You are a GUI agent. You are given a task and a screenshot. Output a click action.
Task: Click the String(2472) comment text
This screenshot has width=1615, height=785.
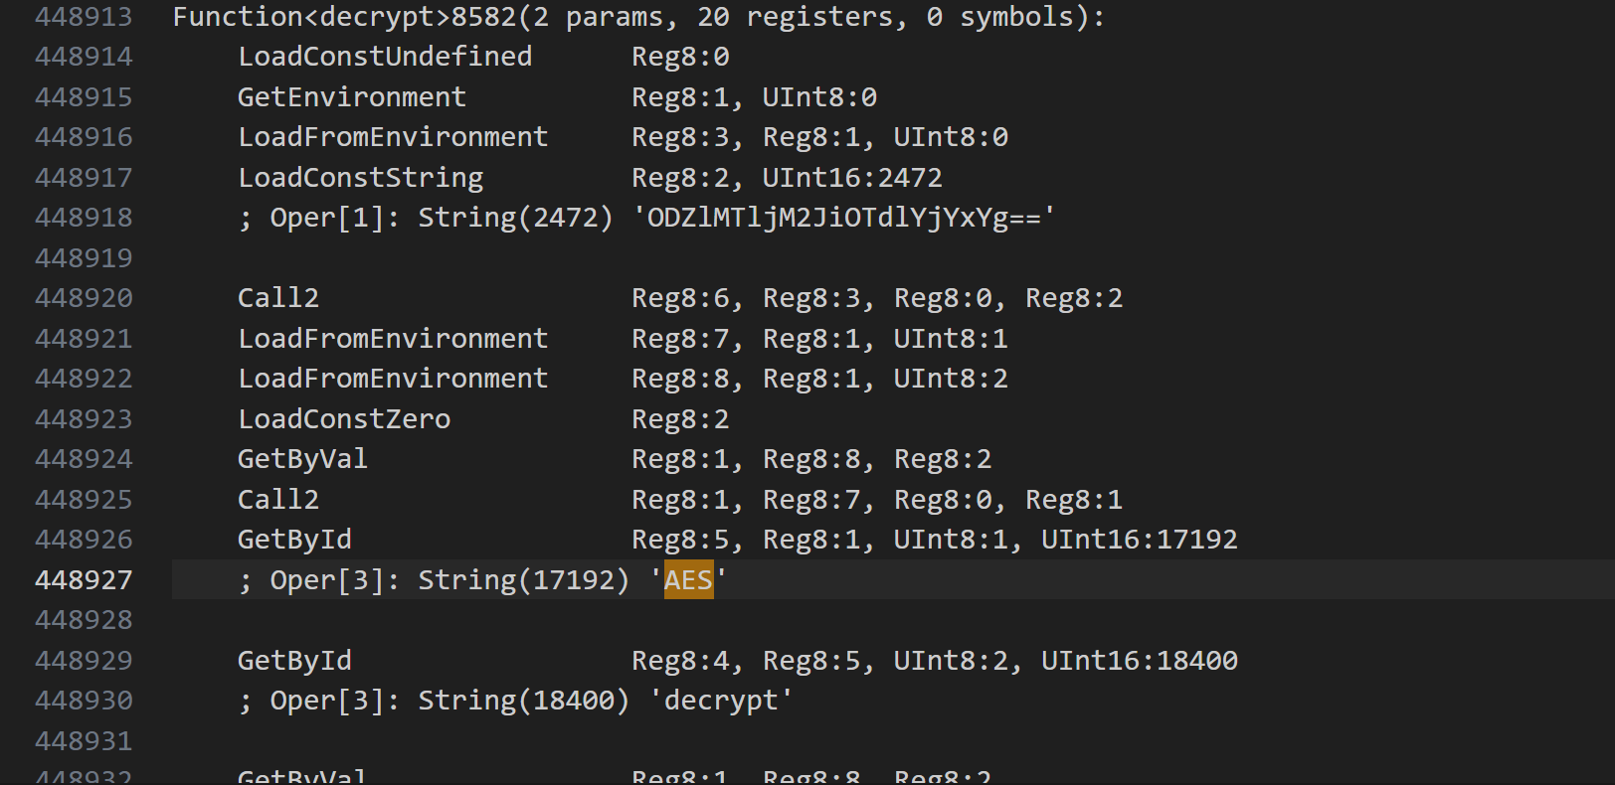pyautogui.click(x=515, y=218)
